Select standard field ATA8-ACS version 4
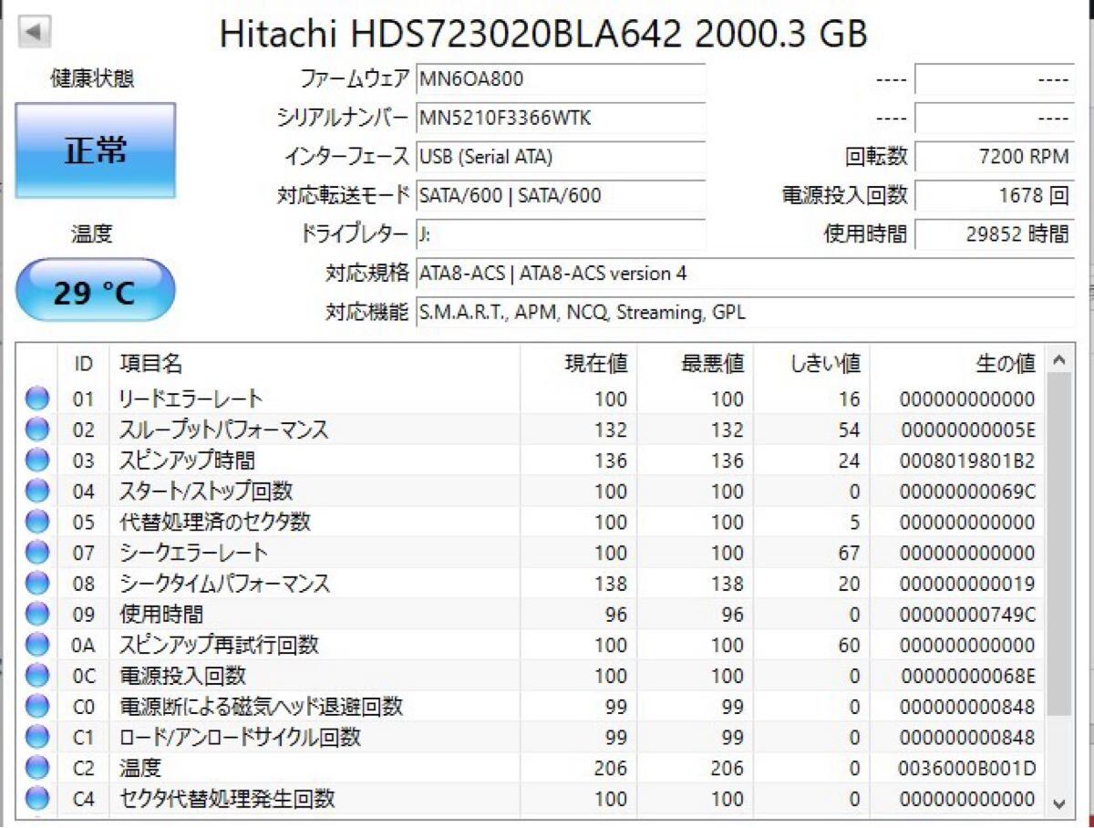The height and width of the screenshot is (828, 1094). 745,274
